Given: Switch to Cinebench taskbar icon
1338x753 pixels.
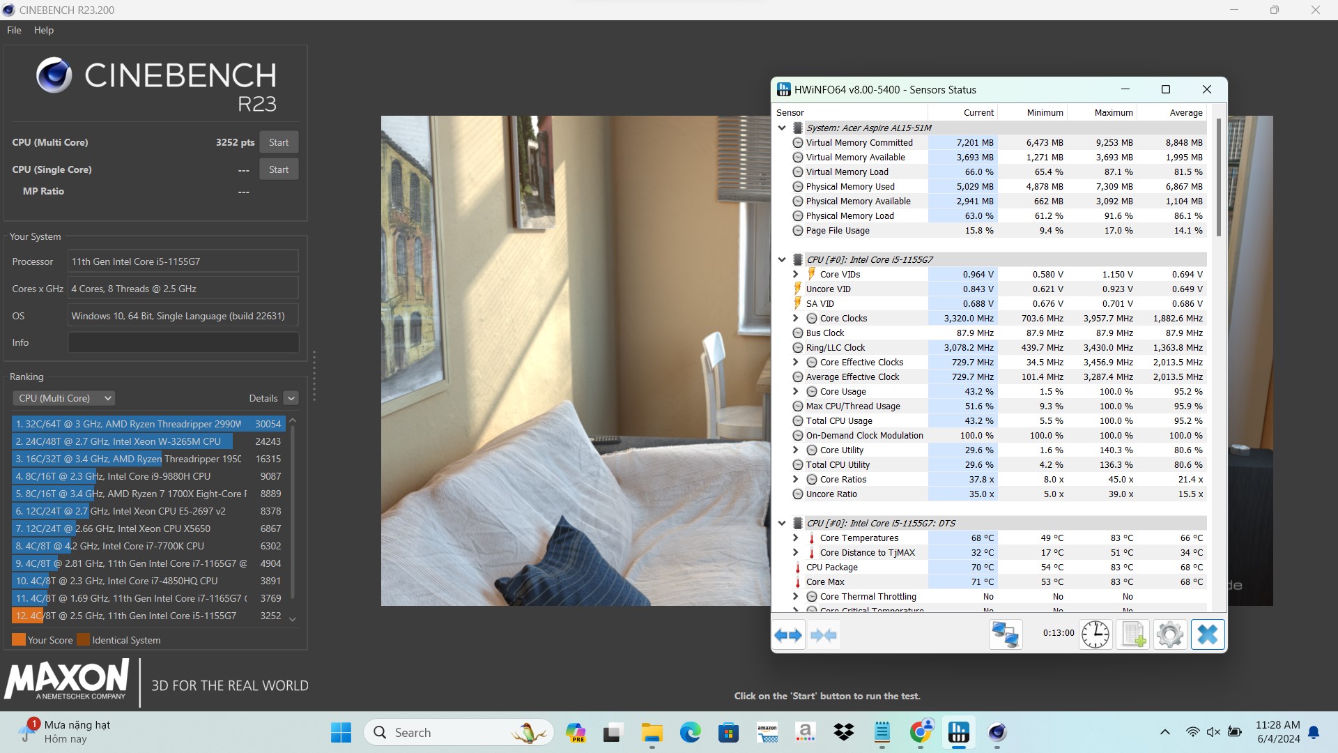Looking at the screenshot, I should (x=997, y=732).
